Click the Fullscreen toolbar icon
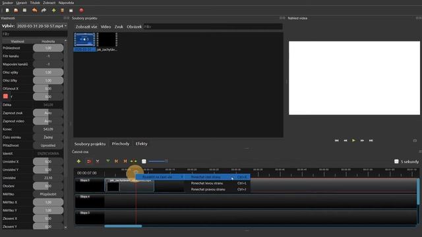422x237 pixels. [71, 11]
